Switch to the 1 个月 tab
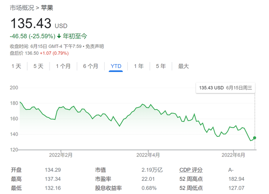The width and height of the screenshot is (269, 194). pos(63,66)
